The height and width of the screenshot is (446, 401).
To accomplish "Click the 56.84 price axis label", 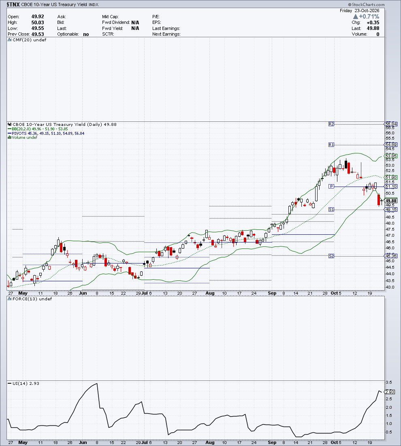I will (391, 124).
